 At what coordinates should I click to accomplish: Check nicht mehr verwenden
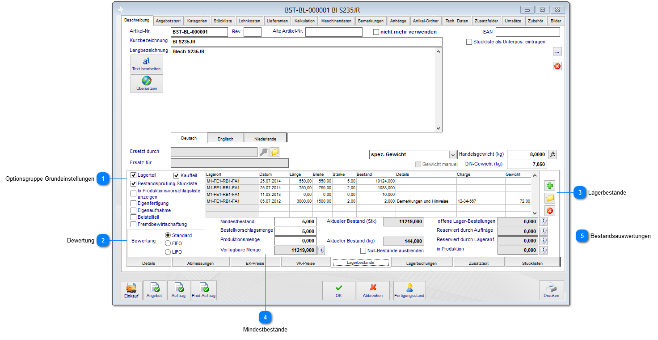[x=376, y=32]
